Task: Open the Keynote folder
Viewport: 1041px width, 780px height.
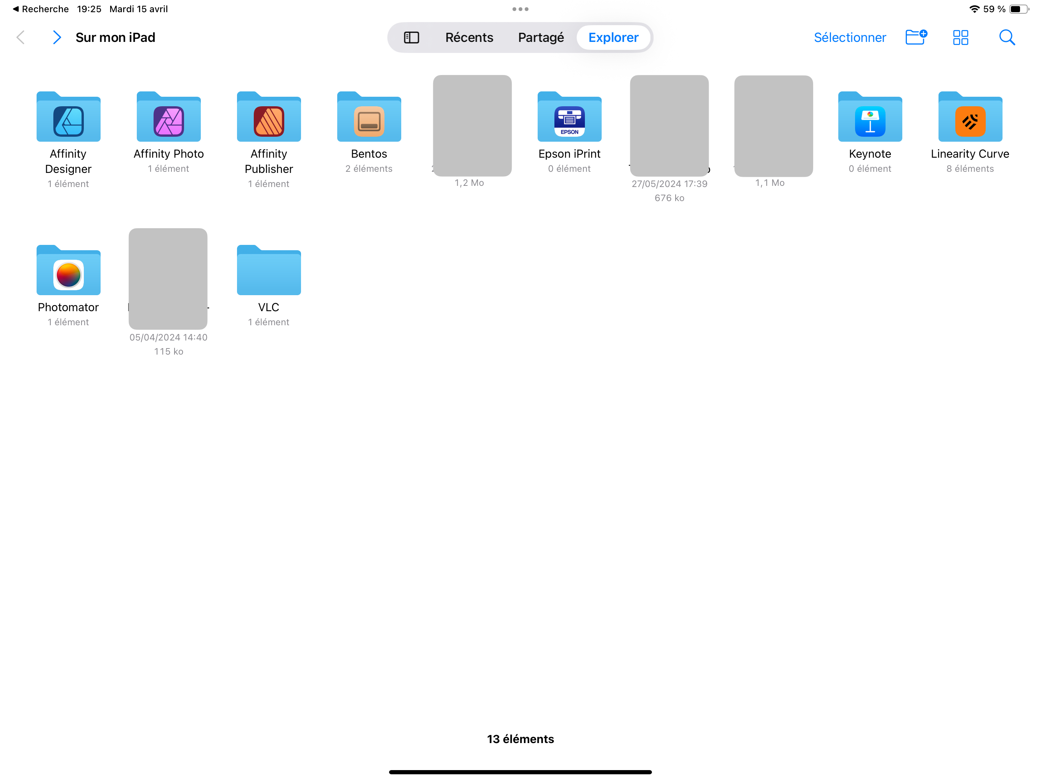Action: click(870, 117)
